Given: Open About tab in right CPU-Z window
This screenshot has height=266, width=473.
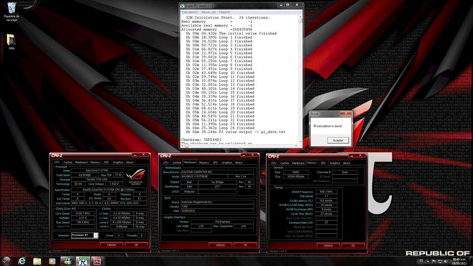Looking at the screenshot, I should pyautogui.click(x=347, y=163).
